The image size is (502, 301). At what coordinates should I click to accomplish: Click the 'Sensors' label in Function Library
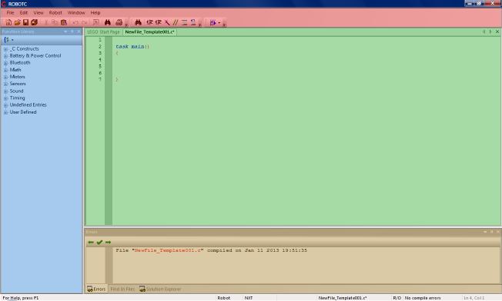click(x=18, y=84)
